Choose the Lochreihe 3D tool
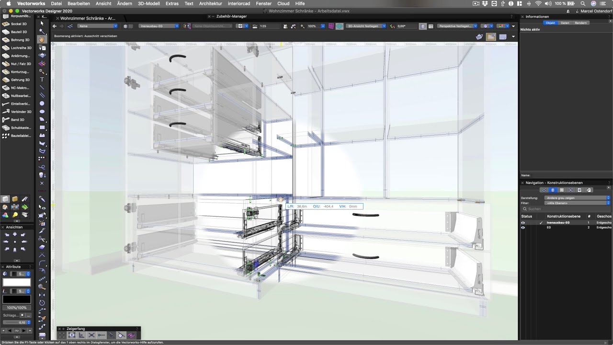The width and height of the screenshot is (613, 345). click(17, 48)
